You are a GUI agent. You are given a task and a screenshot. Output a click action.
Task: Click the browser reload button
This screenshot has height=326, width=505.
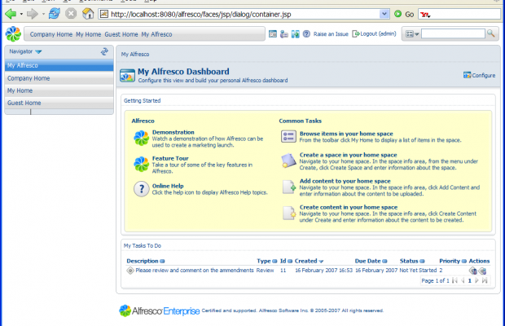click(55, 14)
